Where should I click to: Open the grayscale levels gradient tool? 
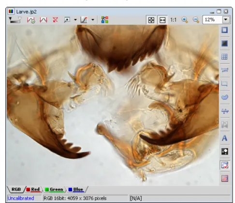pos(15,20)
